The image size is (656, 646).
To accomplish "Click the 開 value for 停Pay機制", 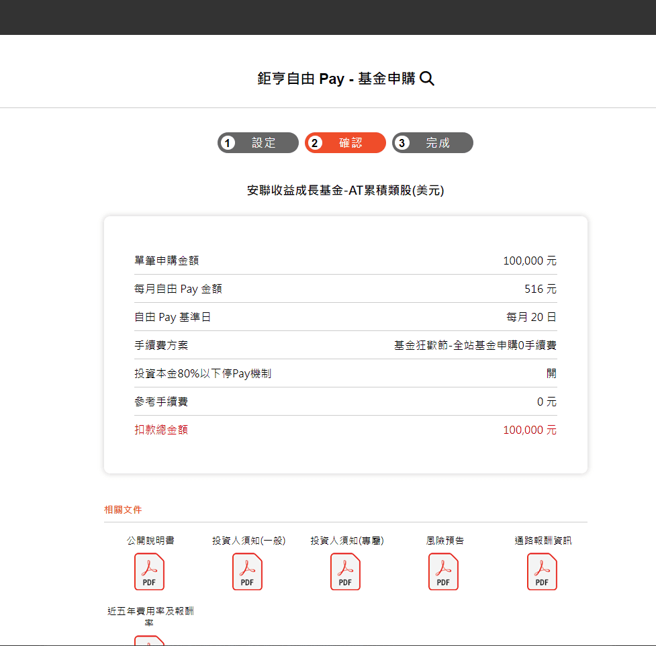I will [552, 373].
